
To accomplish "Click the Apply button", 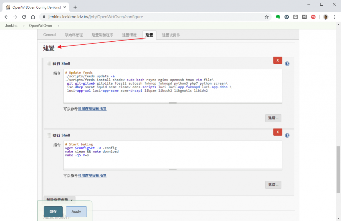I will pyautogui.click(x=76, y=211).
